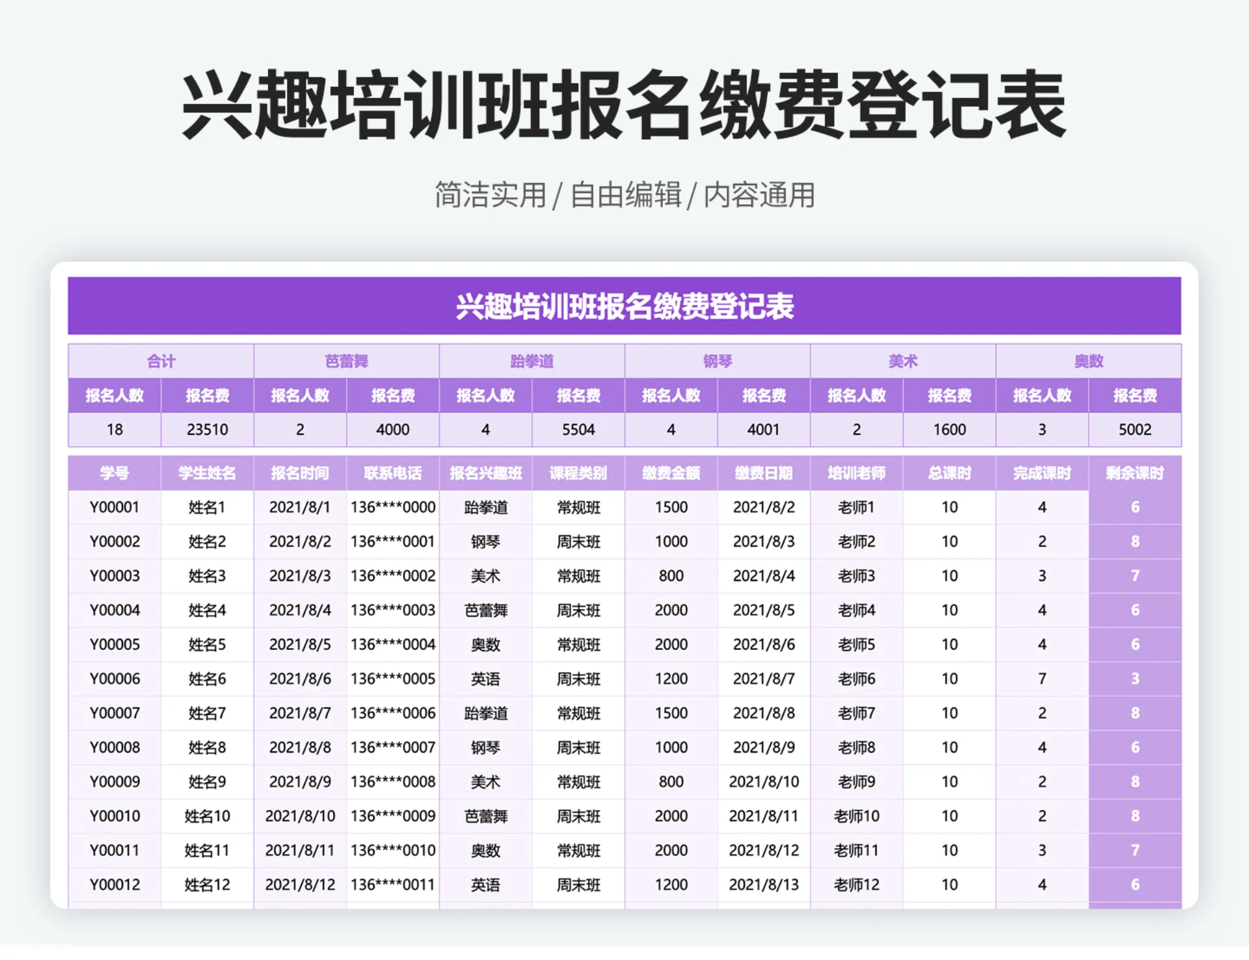This screenshot has height=960, width=1249.
Task: Select the 老师10 teacher cell
Action: tap(857, 816)
